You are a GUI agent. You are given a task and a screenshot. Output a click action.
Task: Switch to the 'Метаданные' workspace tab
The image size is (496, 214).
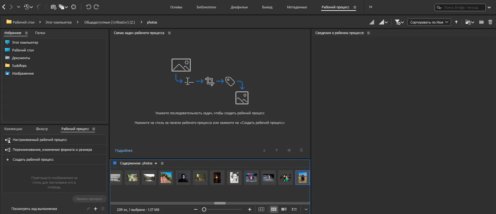click(297, 7)
